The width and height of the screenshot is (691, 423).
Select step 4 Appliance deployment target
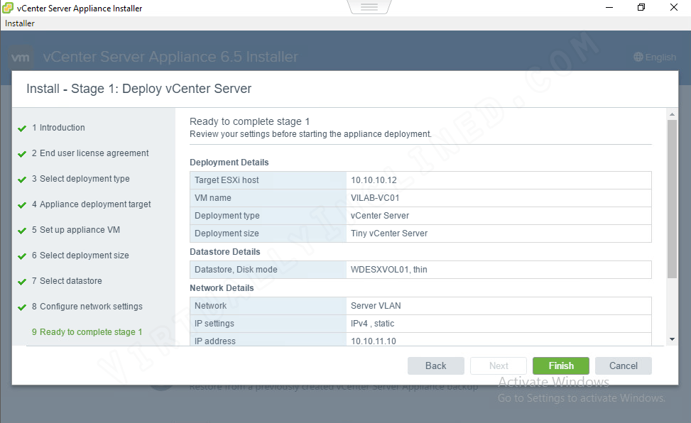coord(91,204)
